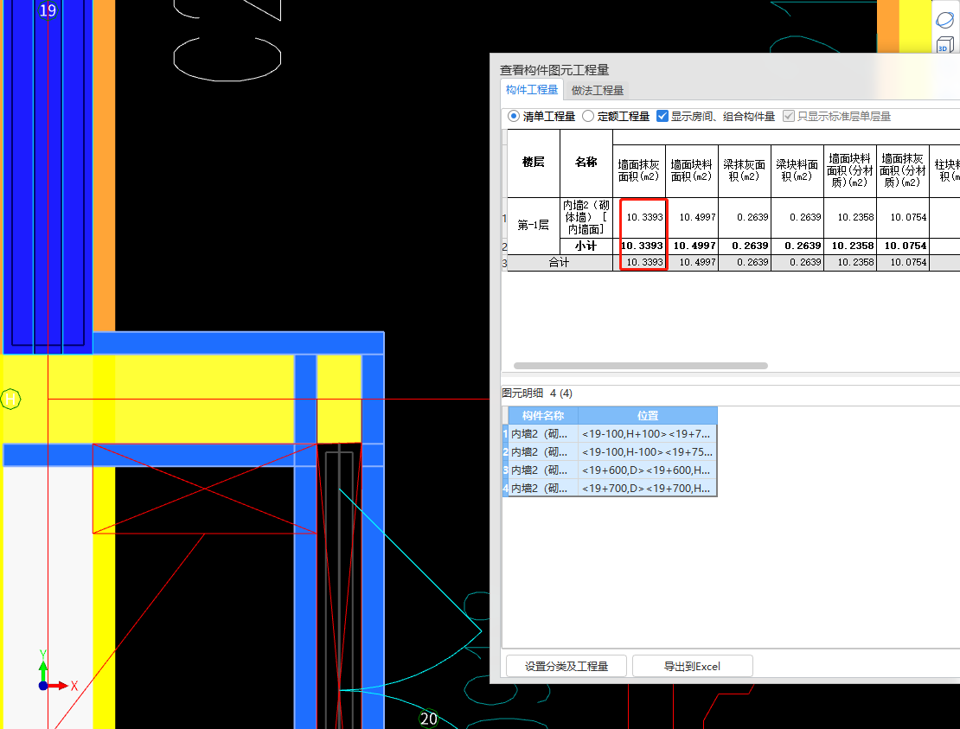Click 楼层 column header
The width and height of the screenshot is (960, 729).
(534, 163)
